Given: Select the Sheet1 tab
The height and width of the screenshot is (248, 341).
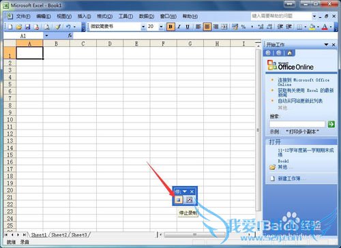Looking at the screenshot, I should click(39, 235).
